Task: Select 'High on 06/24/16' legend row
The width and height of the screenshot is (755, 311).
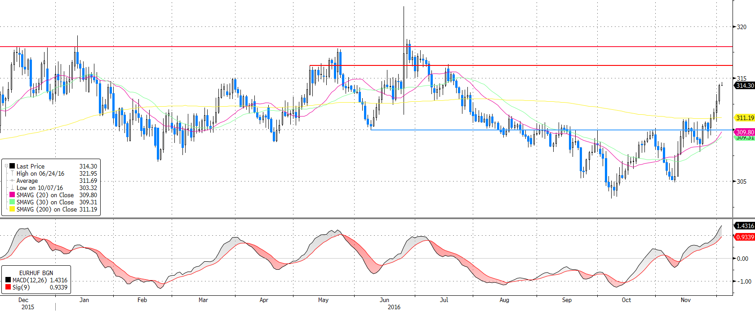Action: coord(40,173)
